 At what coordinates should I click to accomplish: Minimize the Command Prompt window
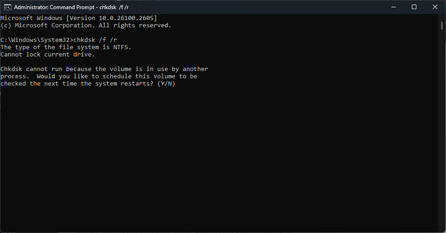(393, 7)
